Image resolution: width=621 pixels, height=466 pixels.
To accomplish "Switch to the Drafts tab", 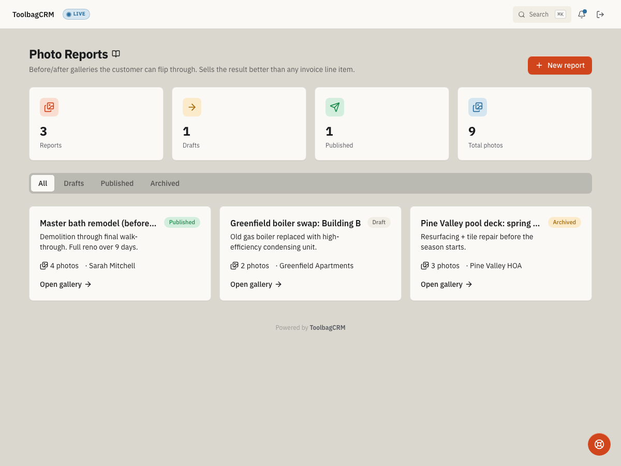I will coord(74,183).
